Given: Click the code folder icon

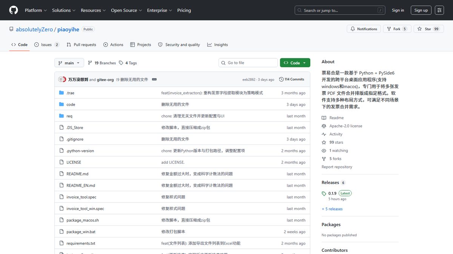Looking at the screenshot, I should pyautogui.click(x=62, y=104).
